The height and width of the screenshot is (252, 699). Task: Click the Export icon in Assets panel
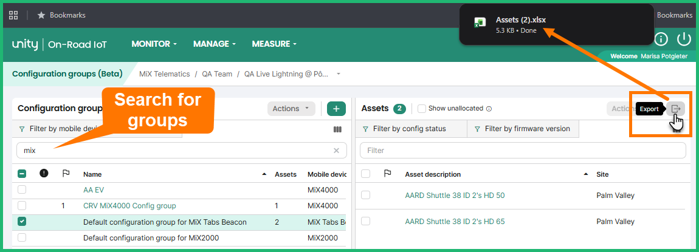point(675,109)
